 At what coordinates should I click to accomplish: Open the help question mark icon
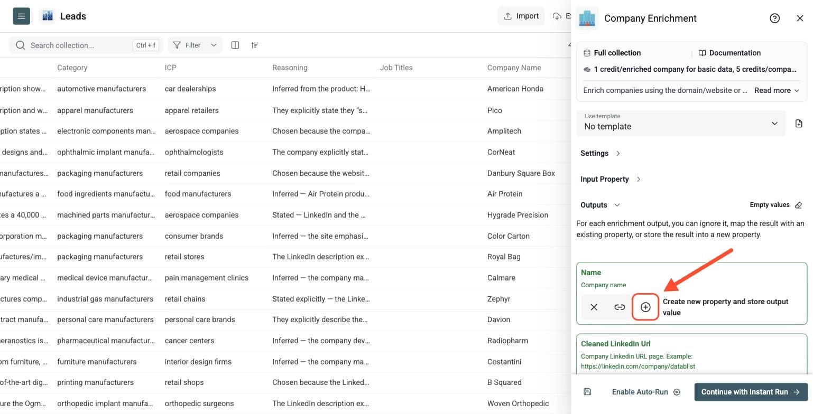pos(774,18)
